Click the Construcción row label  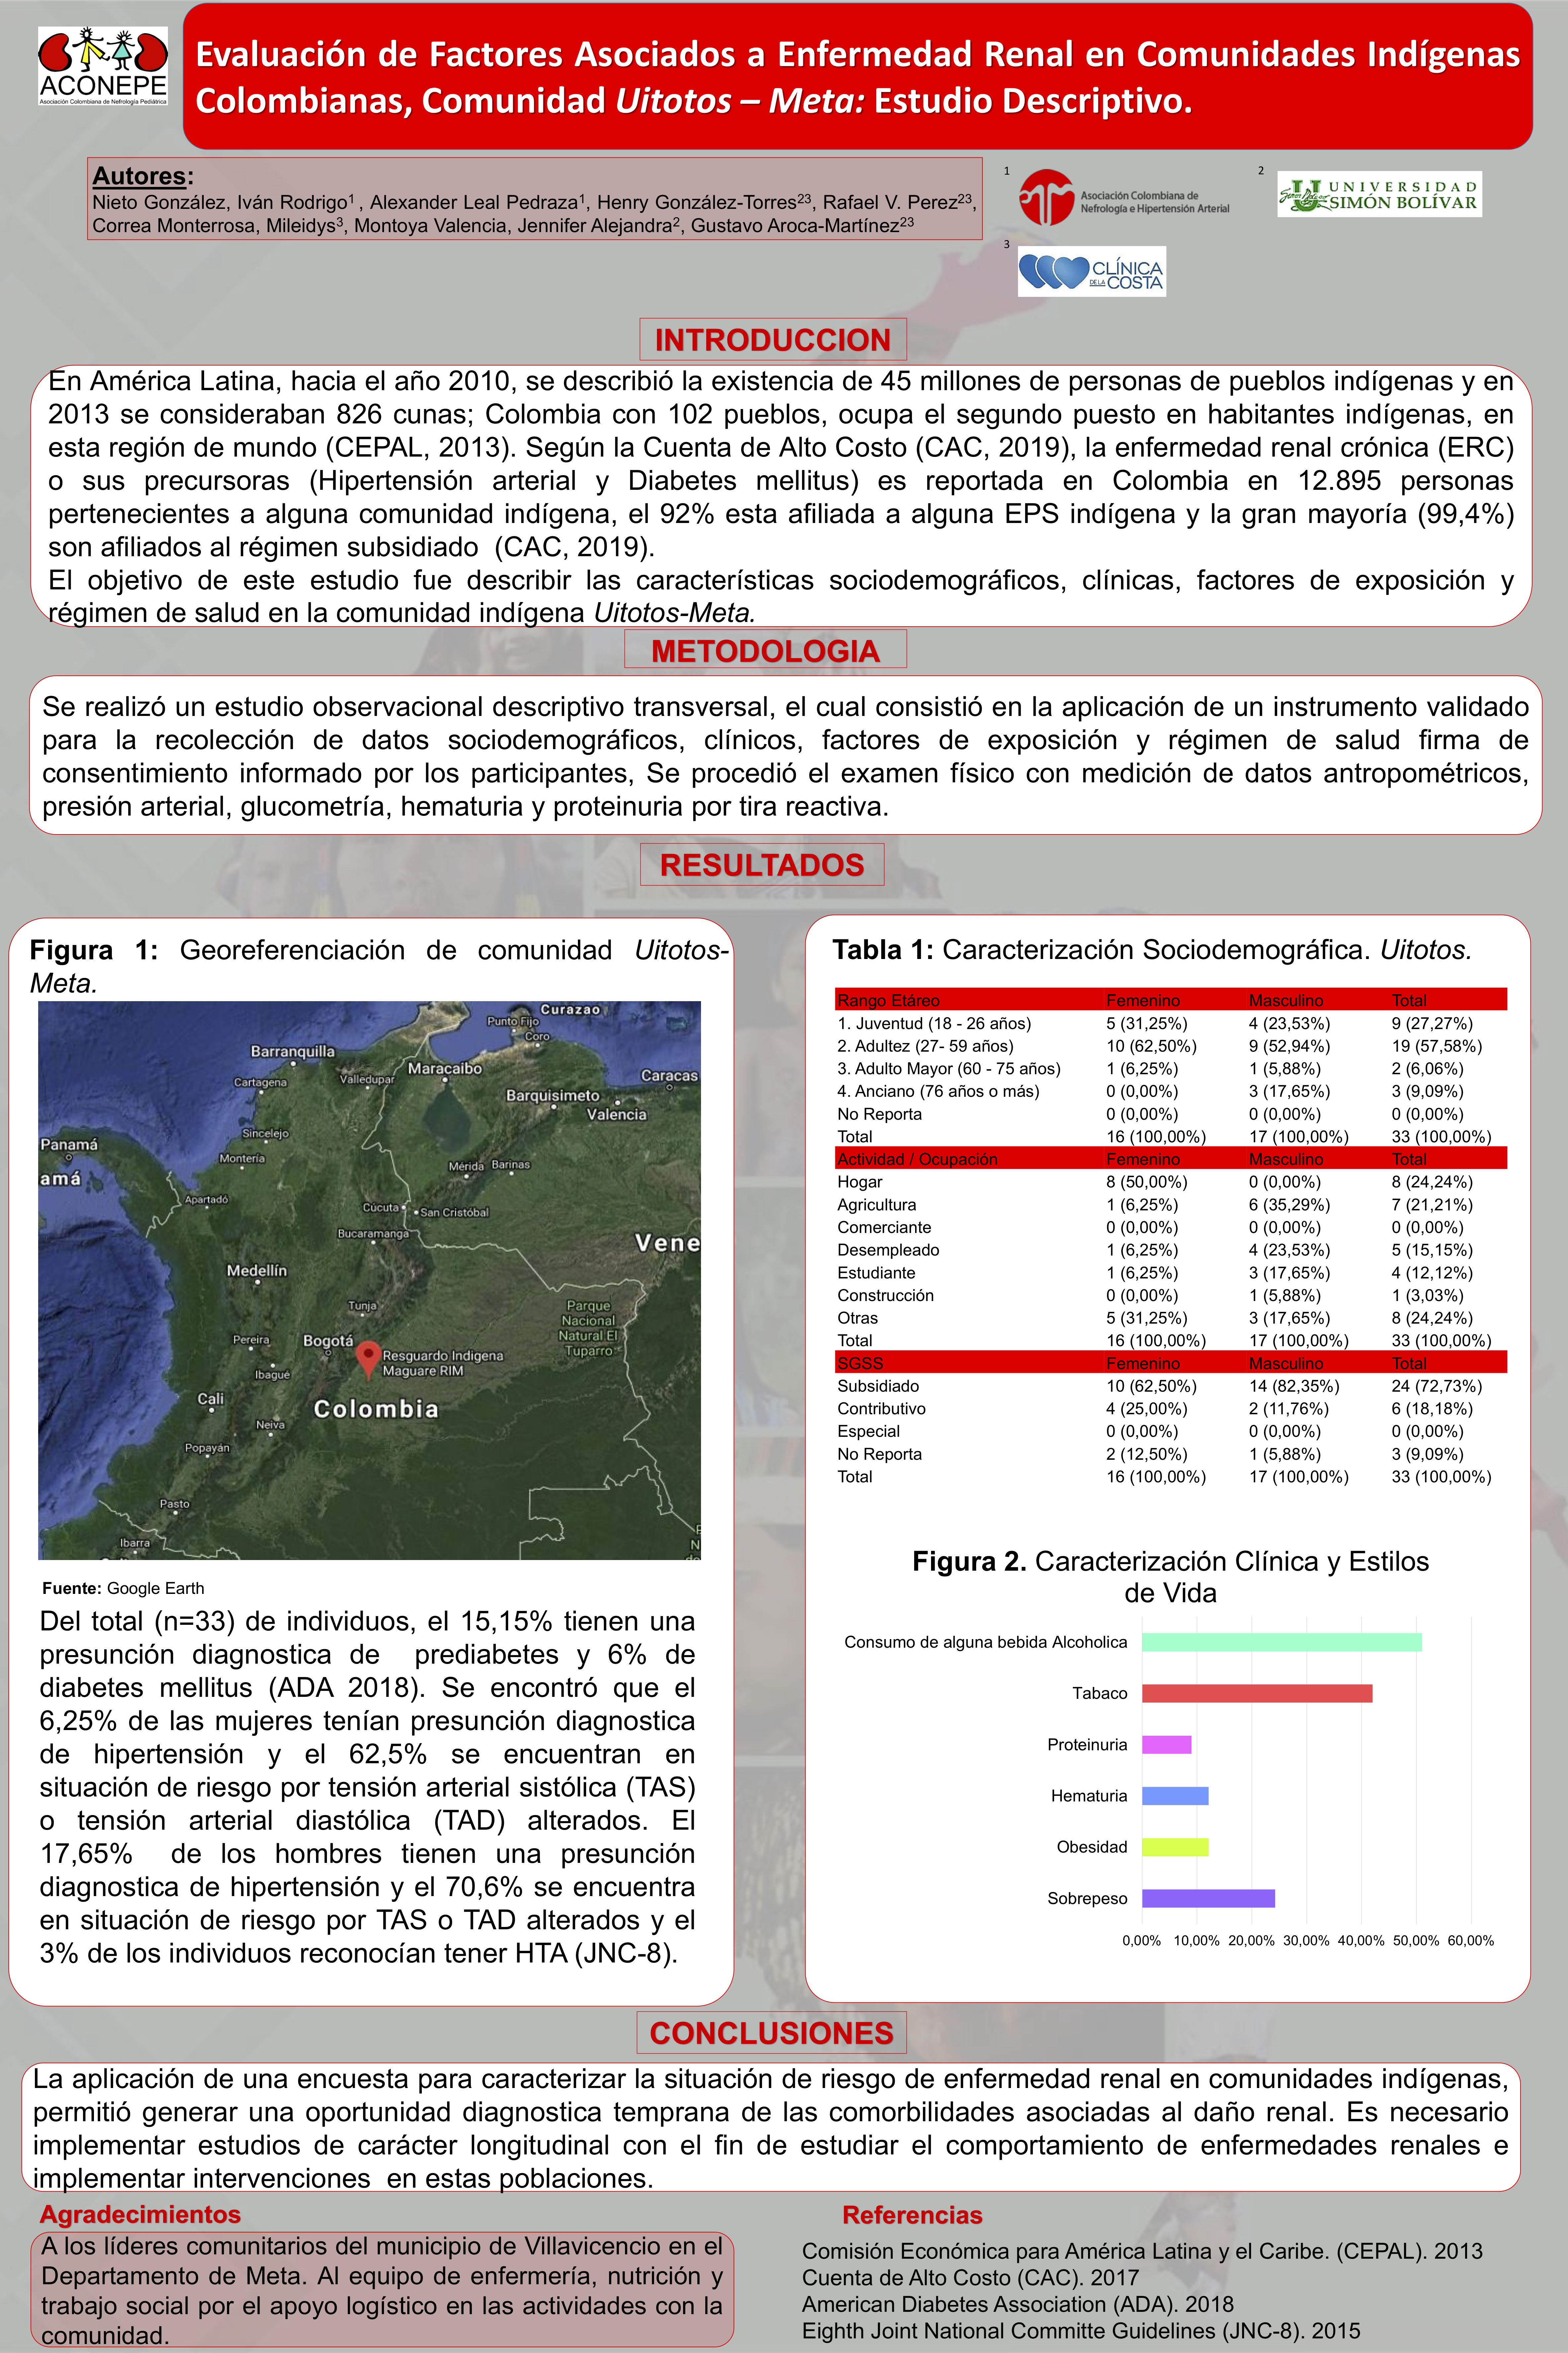[885, 1296]
